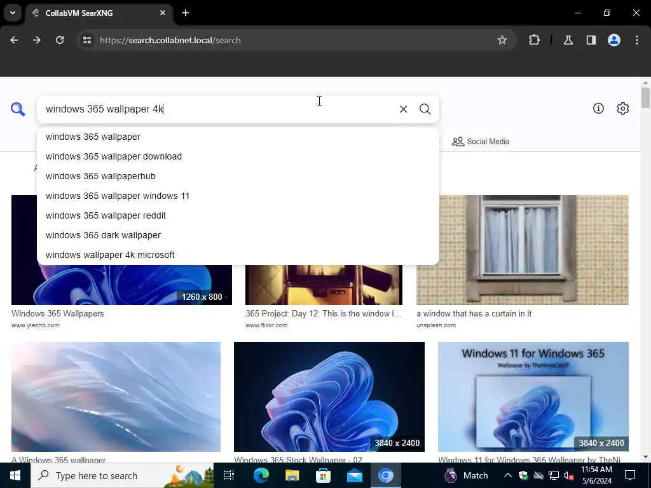The width and height of the screenshot is (651, 488).
Task: Open the Windows 11 for Windows 365 thumbnail
Action: click(533, 396)
